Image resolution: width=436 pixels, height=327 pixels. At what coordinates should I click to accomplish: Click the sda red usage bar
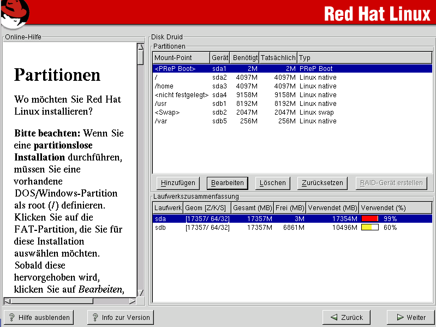[x=369, y=218]
